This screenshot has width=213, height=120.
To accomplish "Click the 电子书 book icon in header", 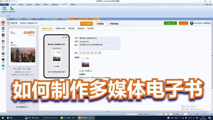I will coord(9,23).
